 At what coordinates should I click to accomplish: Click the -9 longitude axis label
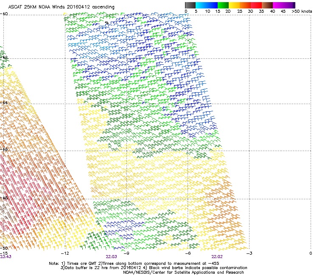tap(126, 253)
